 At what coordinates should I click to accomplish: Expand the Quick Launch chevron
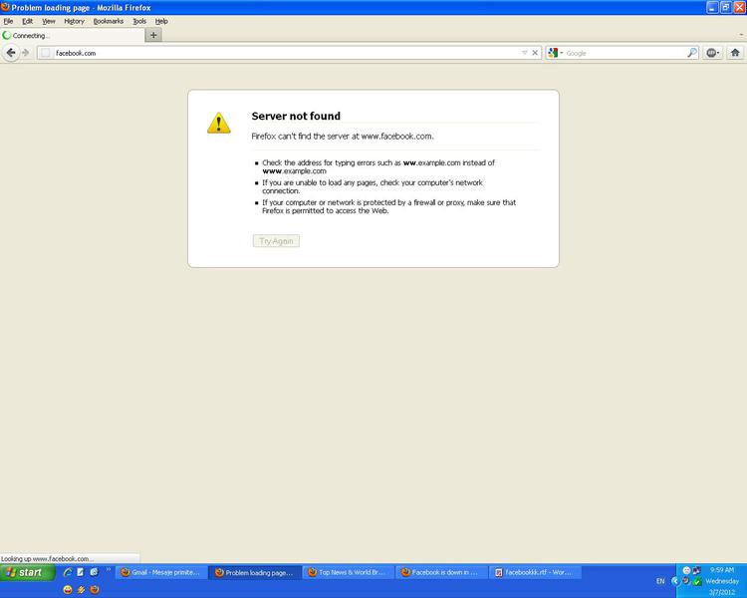coord(109,569)
